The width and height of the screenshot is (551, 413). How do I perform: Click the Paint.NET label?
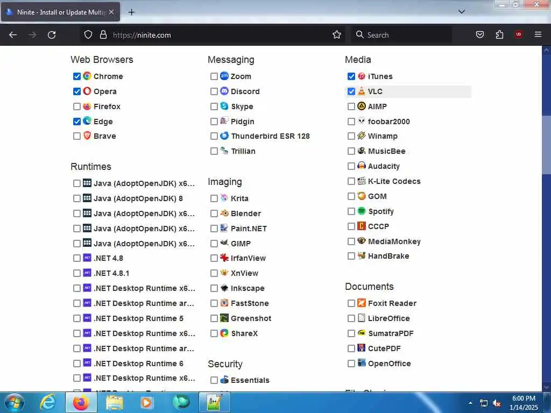pyautogui.click(x=249, y=229)
